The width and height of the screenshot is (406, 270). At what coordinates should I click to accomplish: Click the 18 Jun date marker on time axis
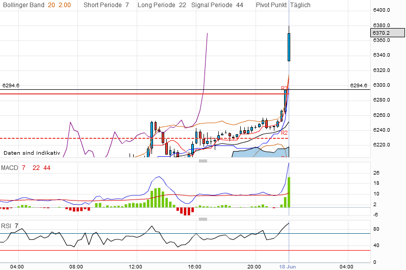click(287, 266)
